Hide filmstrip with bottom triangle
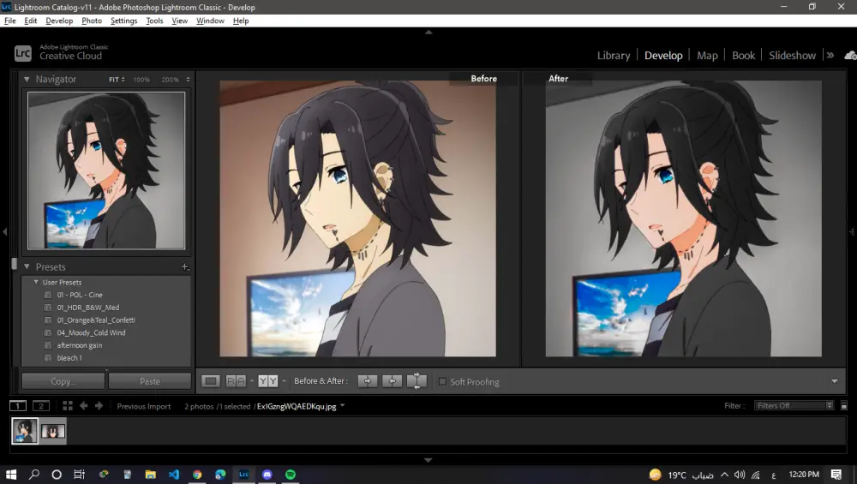Viewport: 857px width, 484px height. (428, 461)
